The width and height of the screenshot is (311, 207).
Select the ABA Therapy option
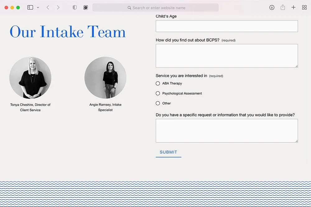[x=158, y=83]
